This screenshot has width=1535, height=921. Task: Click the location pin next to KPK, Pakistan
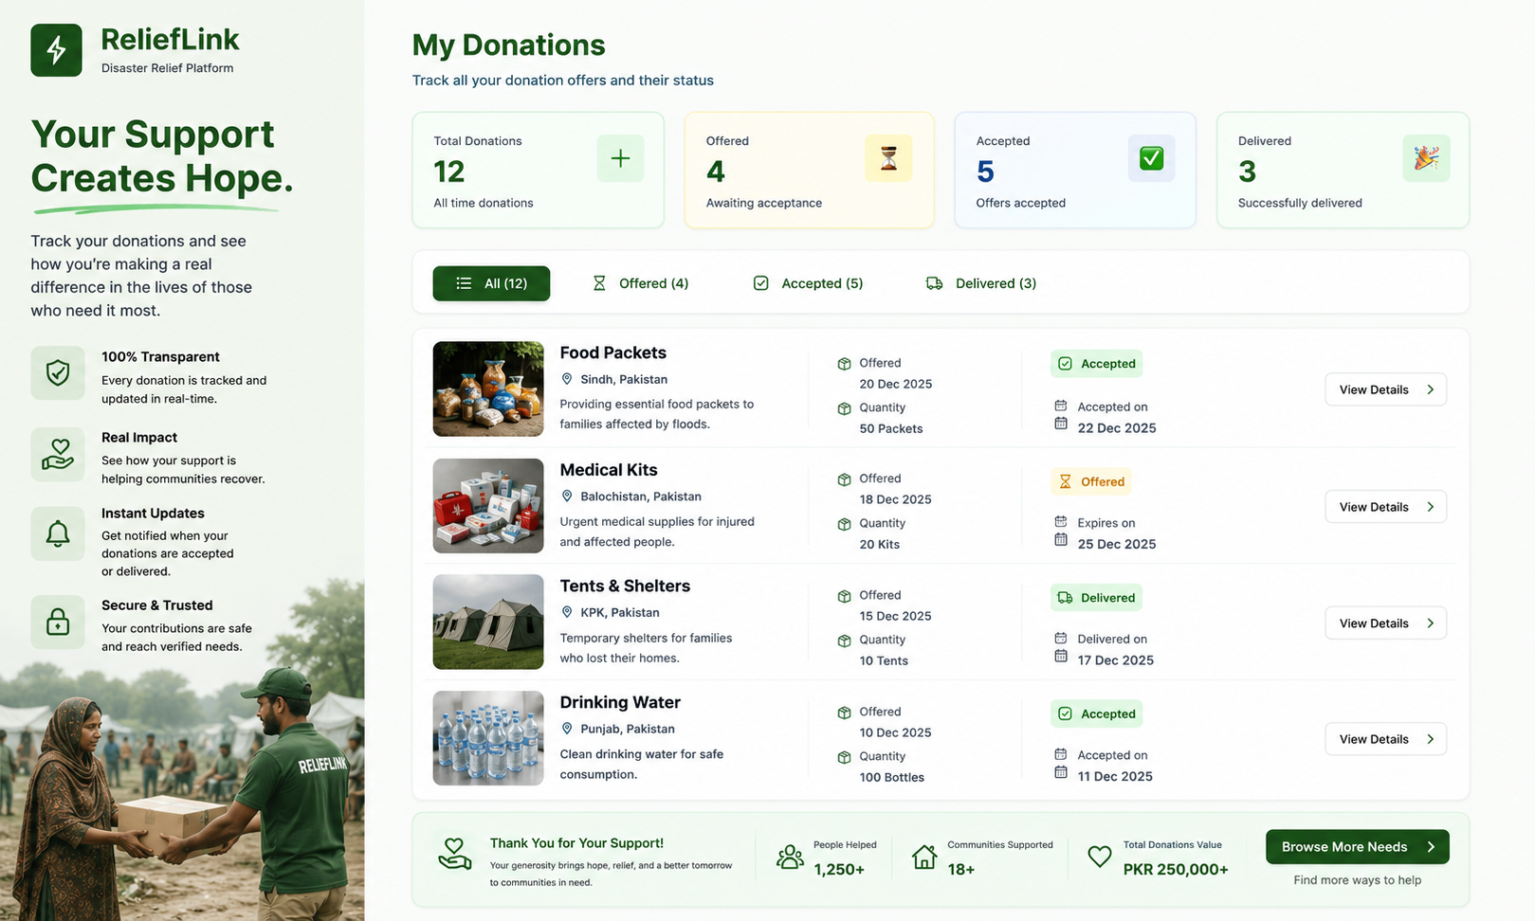coord(567,612)
